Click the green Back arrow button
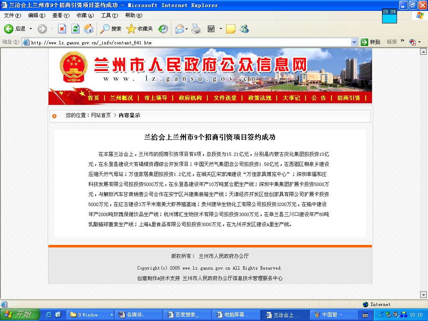This screenshot has height=321, width=428. [x=8, y=29]
